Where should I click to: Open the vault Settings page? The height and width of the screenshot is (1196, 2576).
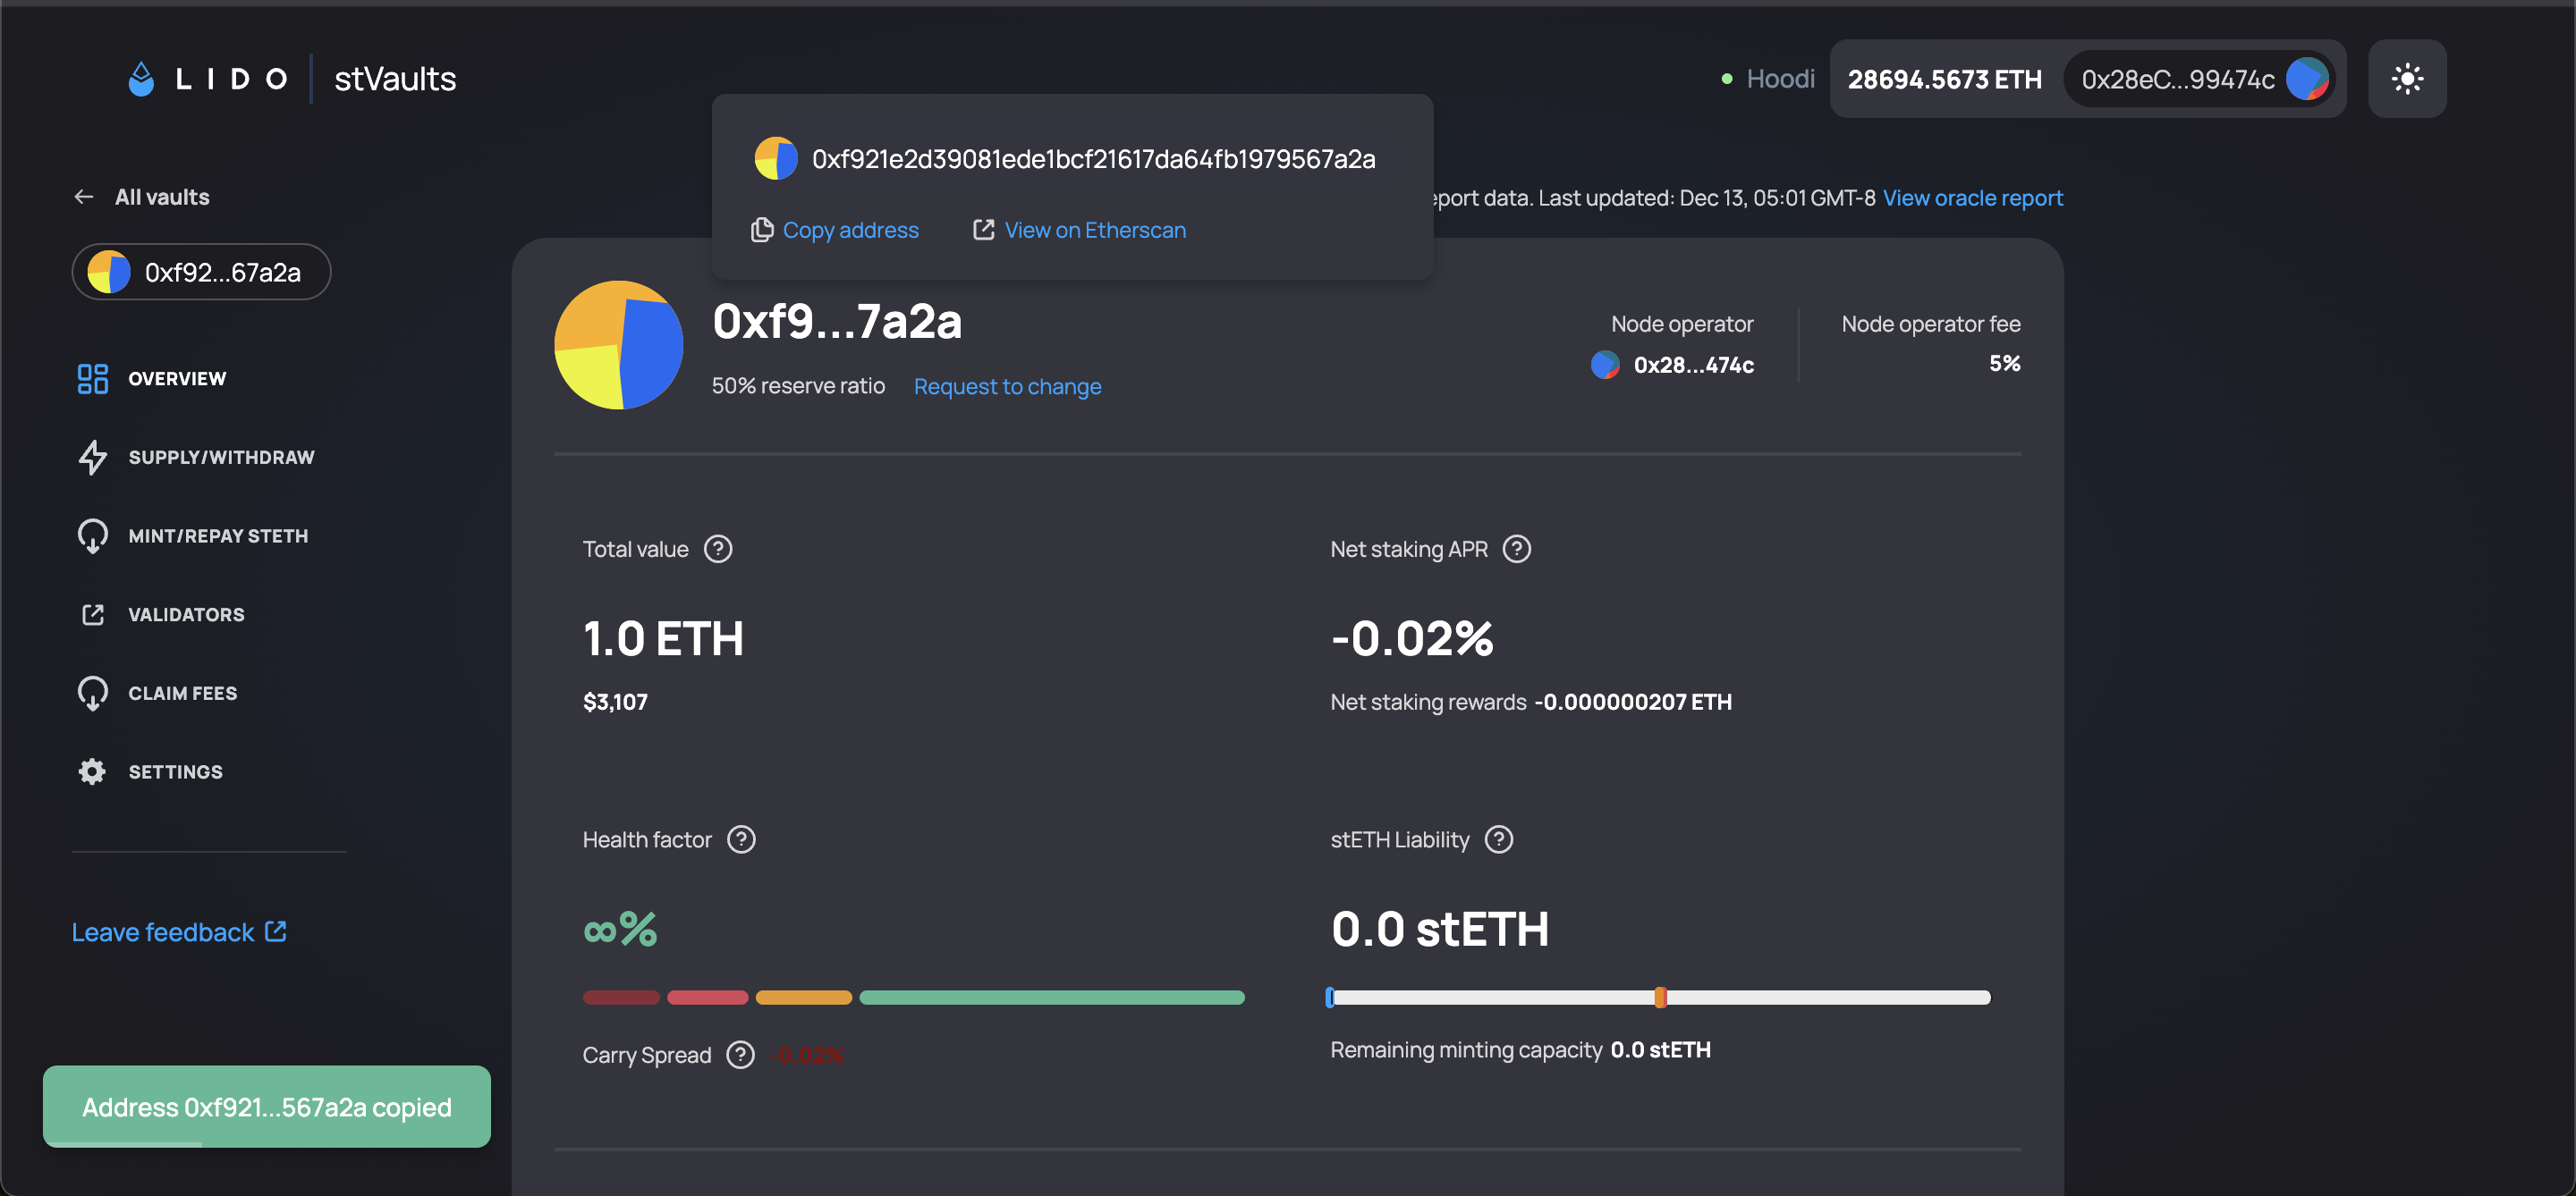[175, 771]
